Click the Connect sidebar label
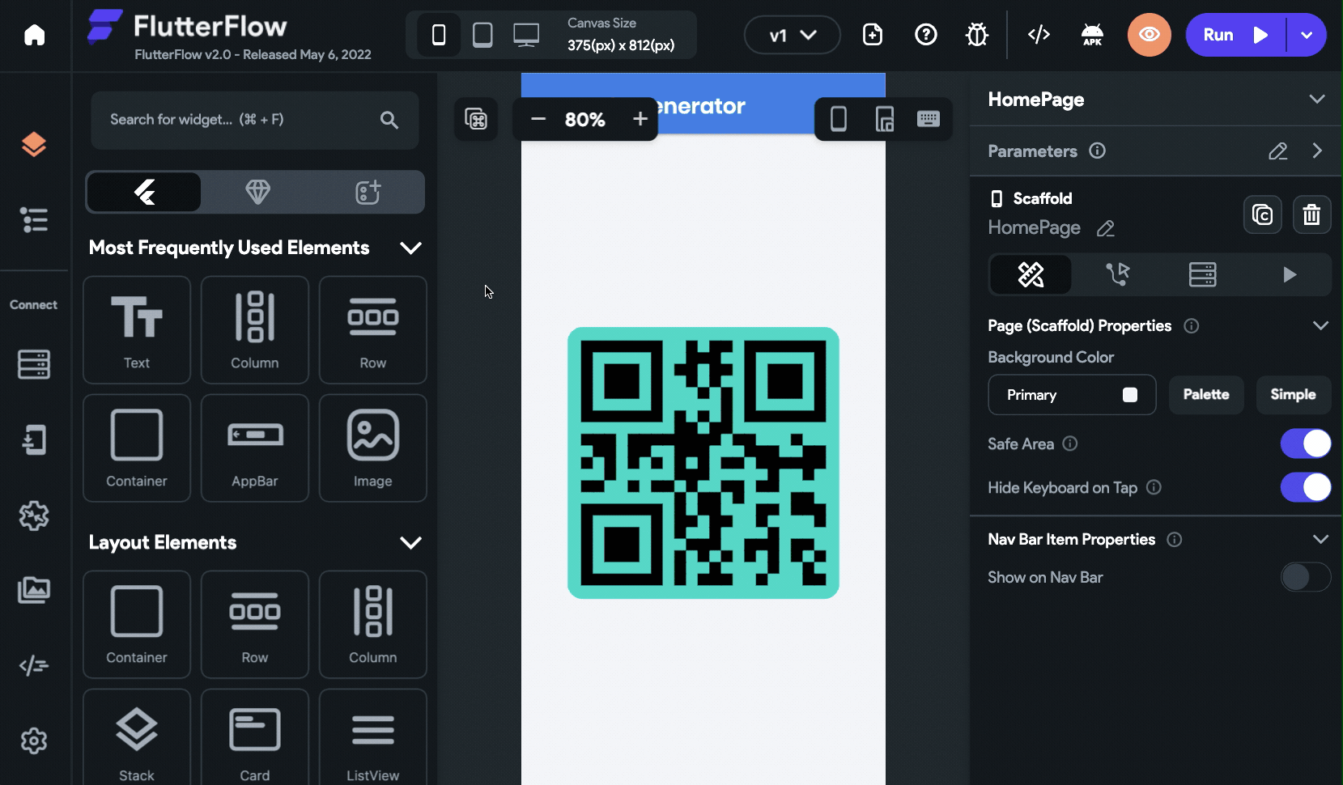This screenshot has width=1343, height=785. point(34,305)
